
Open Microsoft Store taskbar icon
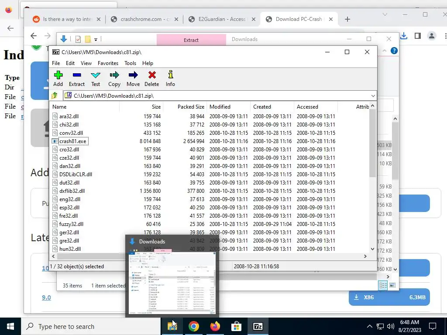click(x=236, y=326)
